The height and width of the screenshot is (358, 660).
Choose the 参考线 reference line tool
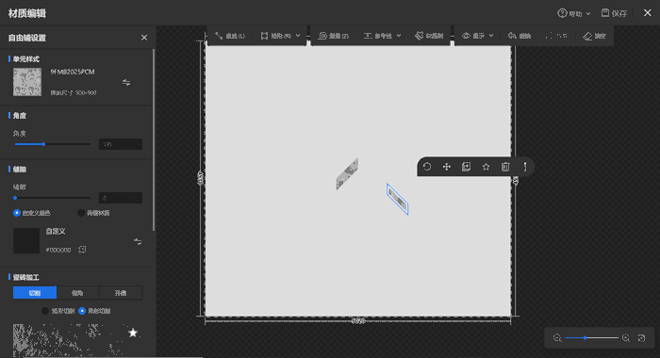[378, 36]
